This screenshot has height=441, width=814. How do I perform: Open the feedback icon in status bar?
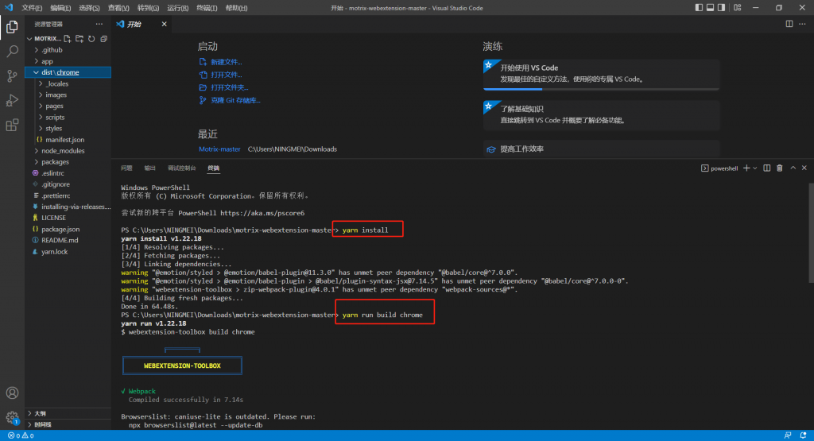tap(788, 435)
